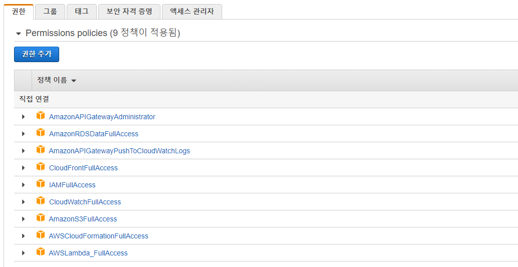
Task: Open the AWSCloudFormationFullAccess policy link
Action: 98,236
